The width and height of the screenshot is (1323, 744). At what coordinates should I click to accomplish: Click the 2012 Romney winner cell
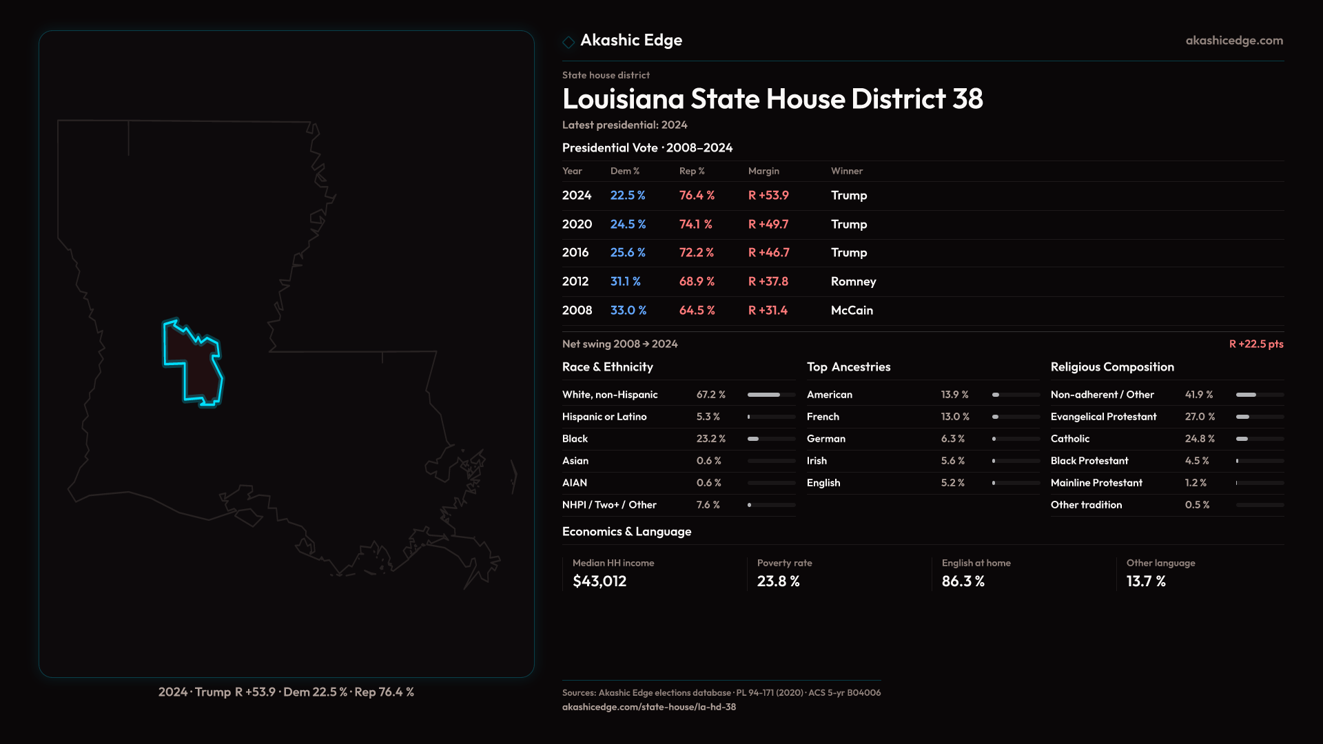853,282
